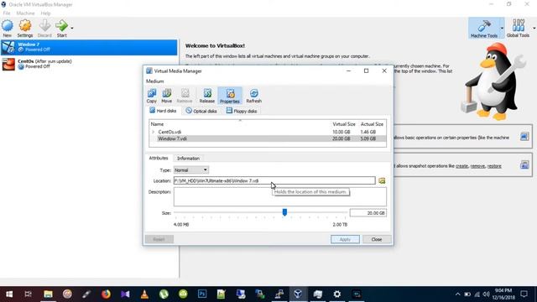The width and height of the screenshot is (537, 302).
Task: Switch to the Floppy disks tab
Action: click(x=242, y=111)
